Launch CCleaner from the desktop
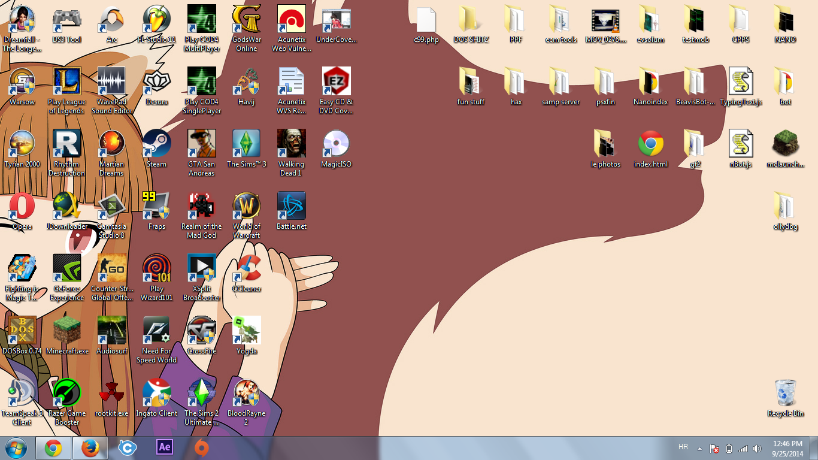818x460 pixels. [x=247, y=274]
